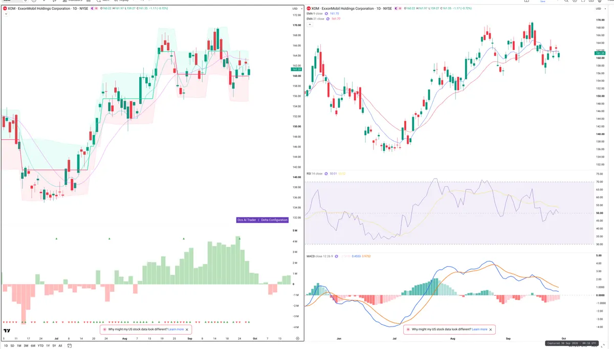Image resolution: width=614 pixels, height=349 pixels.
Task: Set date range to All
Action: [x=60, y=346]
